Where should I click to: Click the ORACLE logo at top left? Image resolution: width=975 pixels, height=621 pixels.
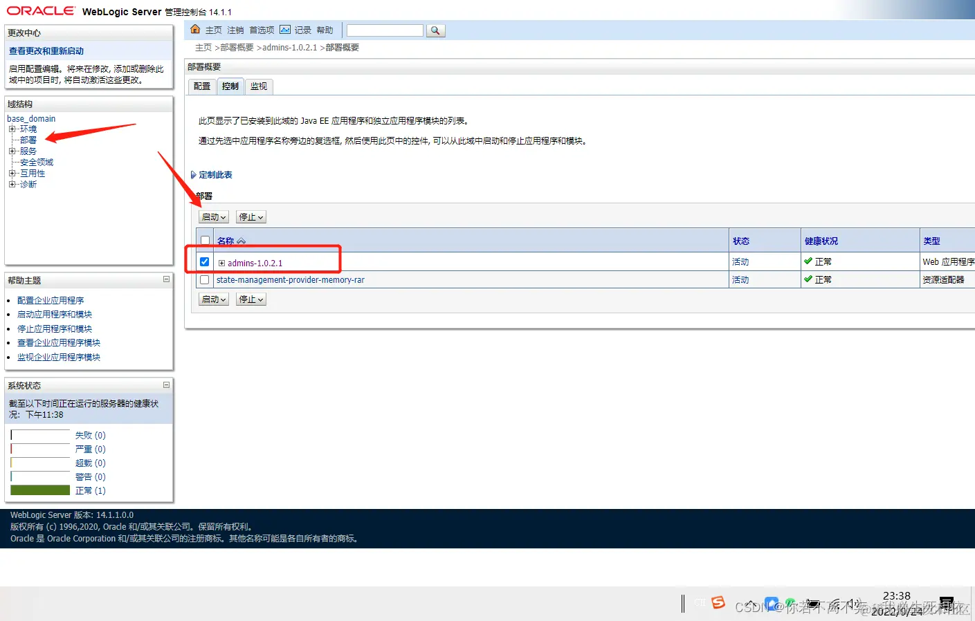41,11
